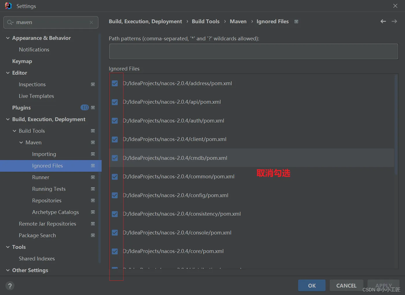Collapse the Editor section
Screen dimensions: 405x295
[8, 73]
